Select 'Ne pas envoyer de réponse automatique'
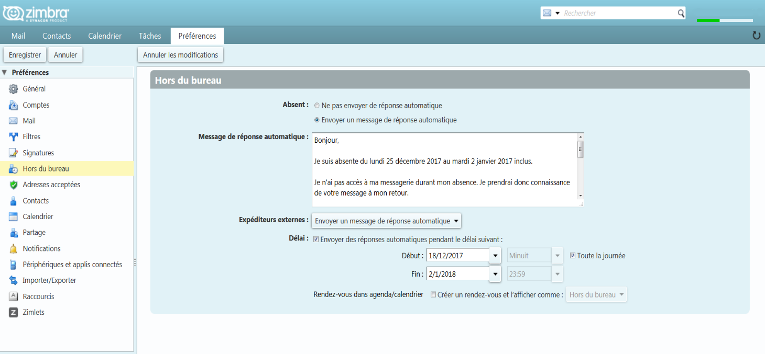Viewport: 765px width, 354px height. pyautogui.click(x=317, y=106)
